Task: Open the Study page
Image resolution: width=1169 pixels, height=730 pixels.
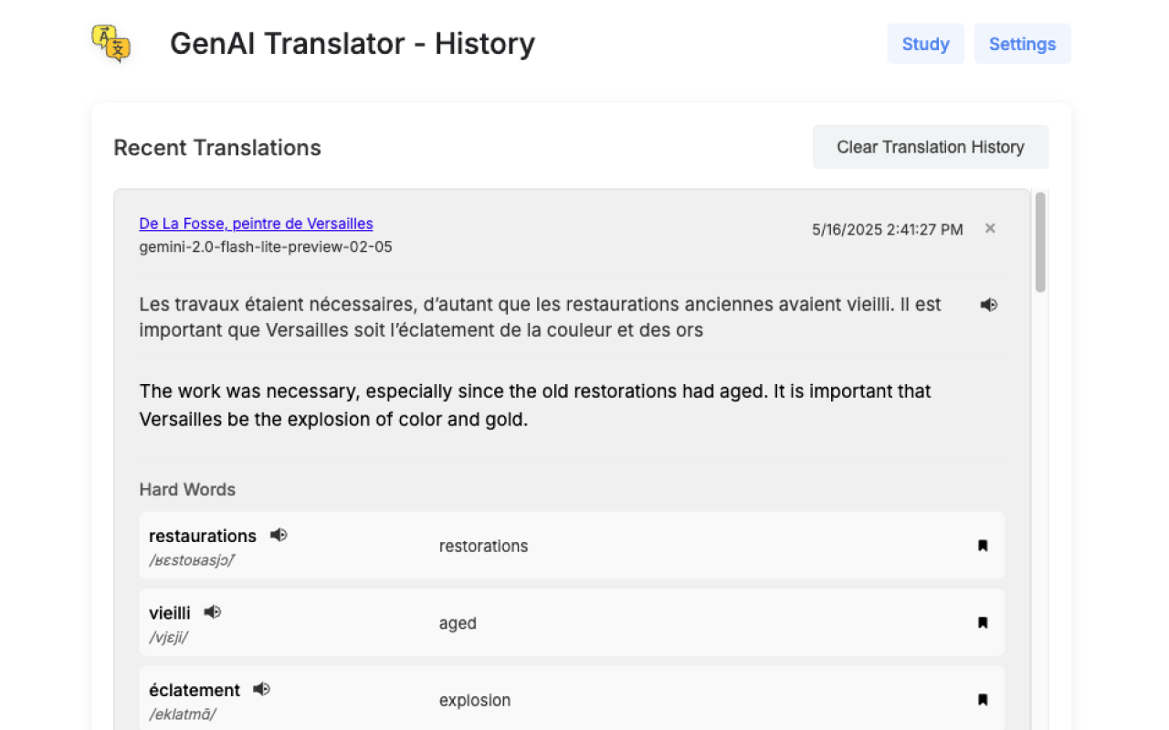Action: coord(925,44)
